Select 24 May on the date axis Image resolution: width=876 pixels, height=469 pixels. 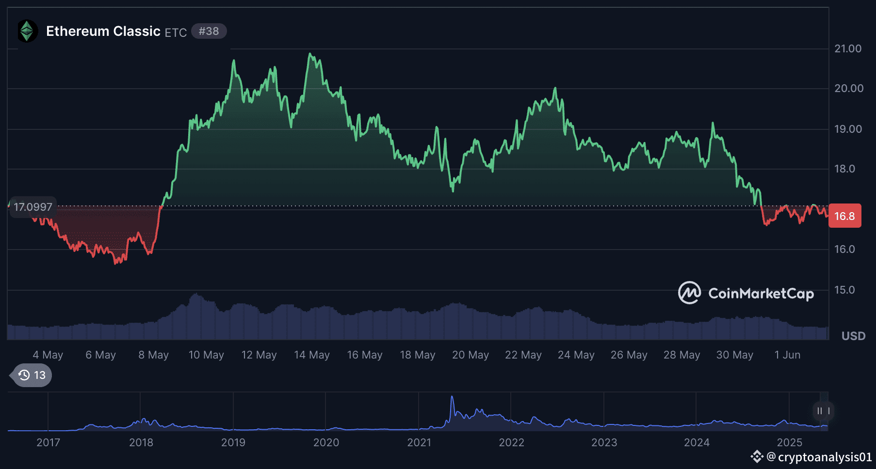pyautogui.click(x=576, y=355)
